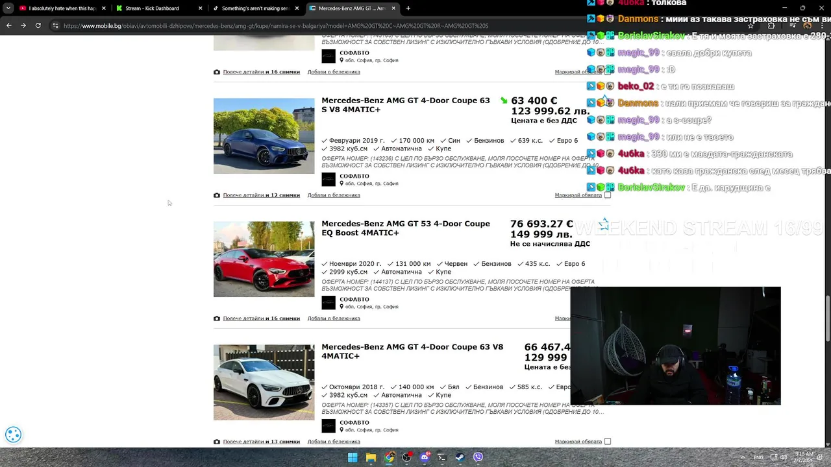Open red AMG GT 53 car photo
This screenshot has width=831, height=467.
tap(264, 259)
